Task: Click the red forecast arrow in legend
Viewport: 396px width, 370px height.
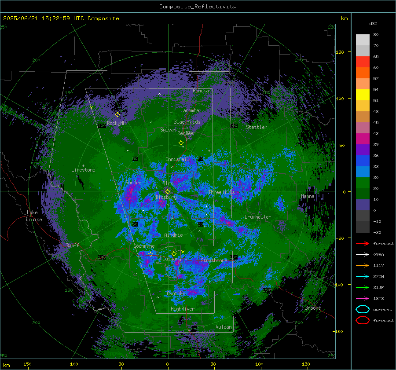Action: coord(363,243)
